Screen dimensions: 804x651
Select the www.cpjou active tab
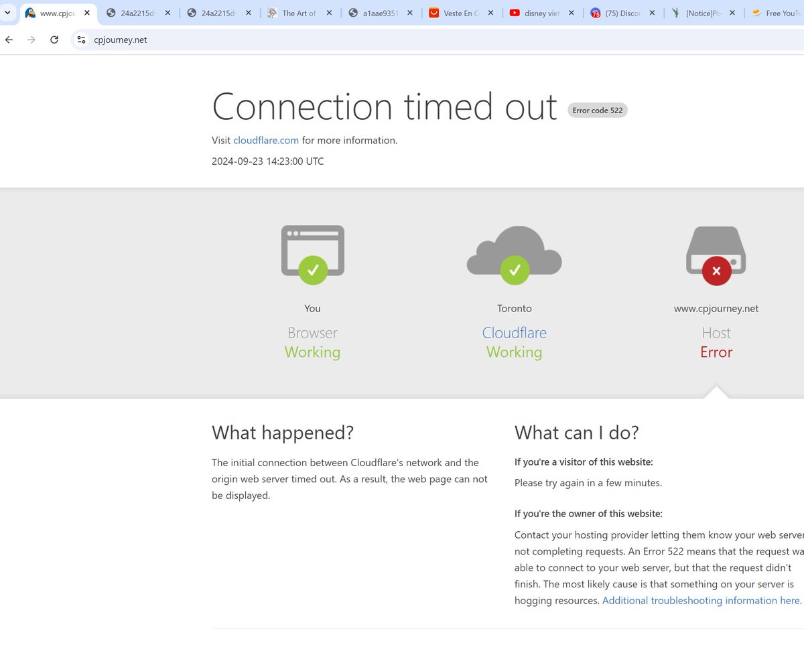tap(58, 13)
